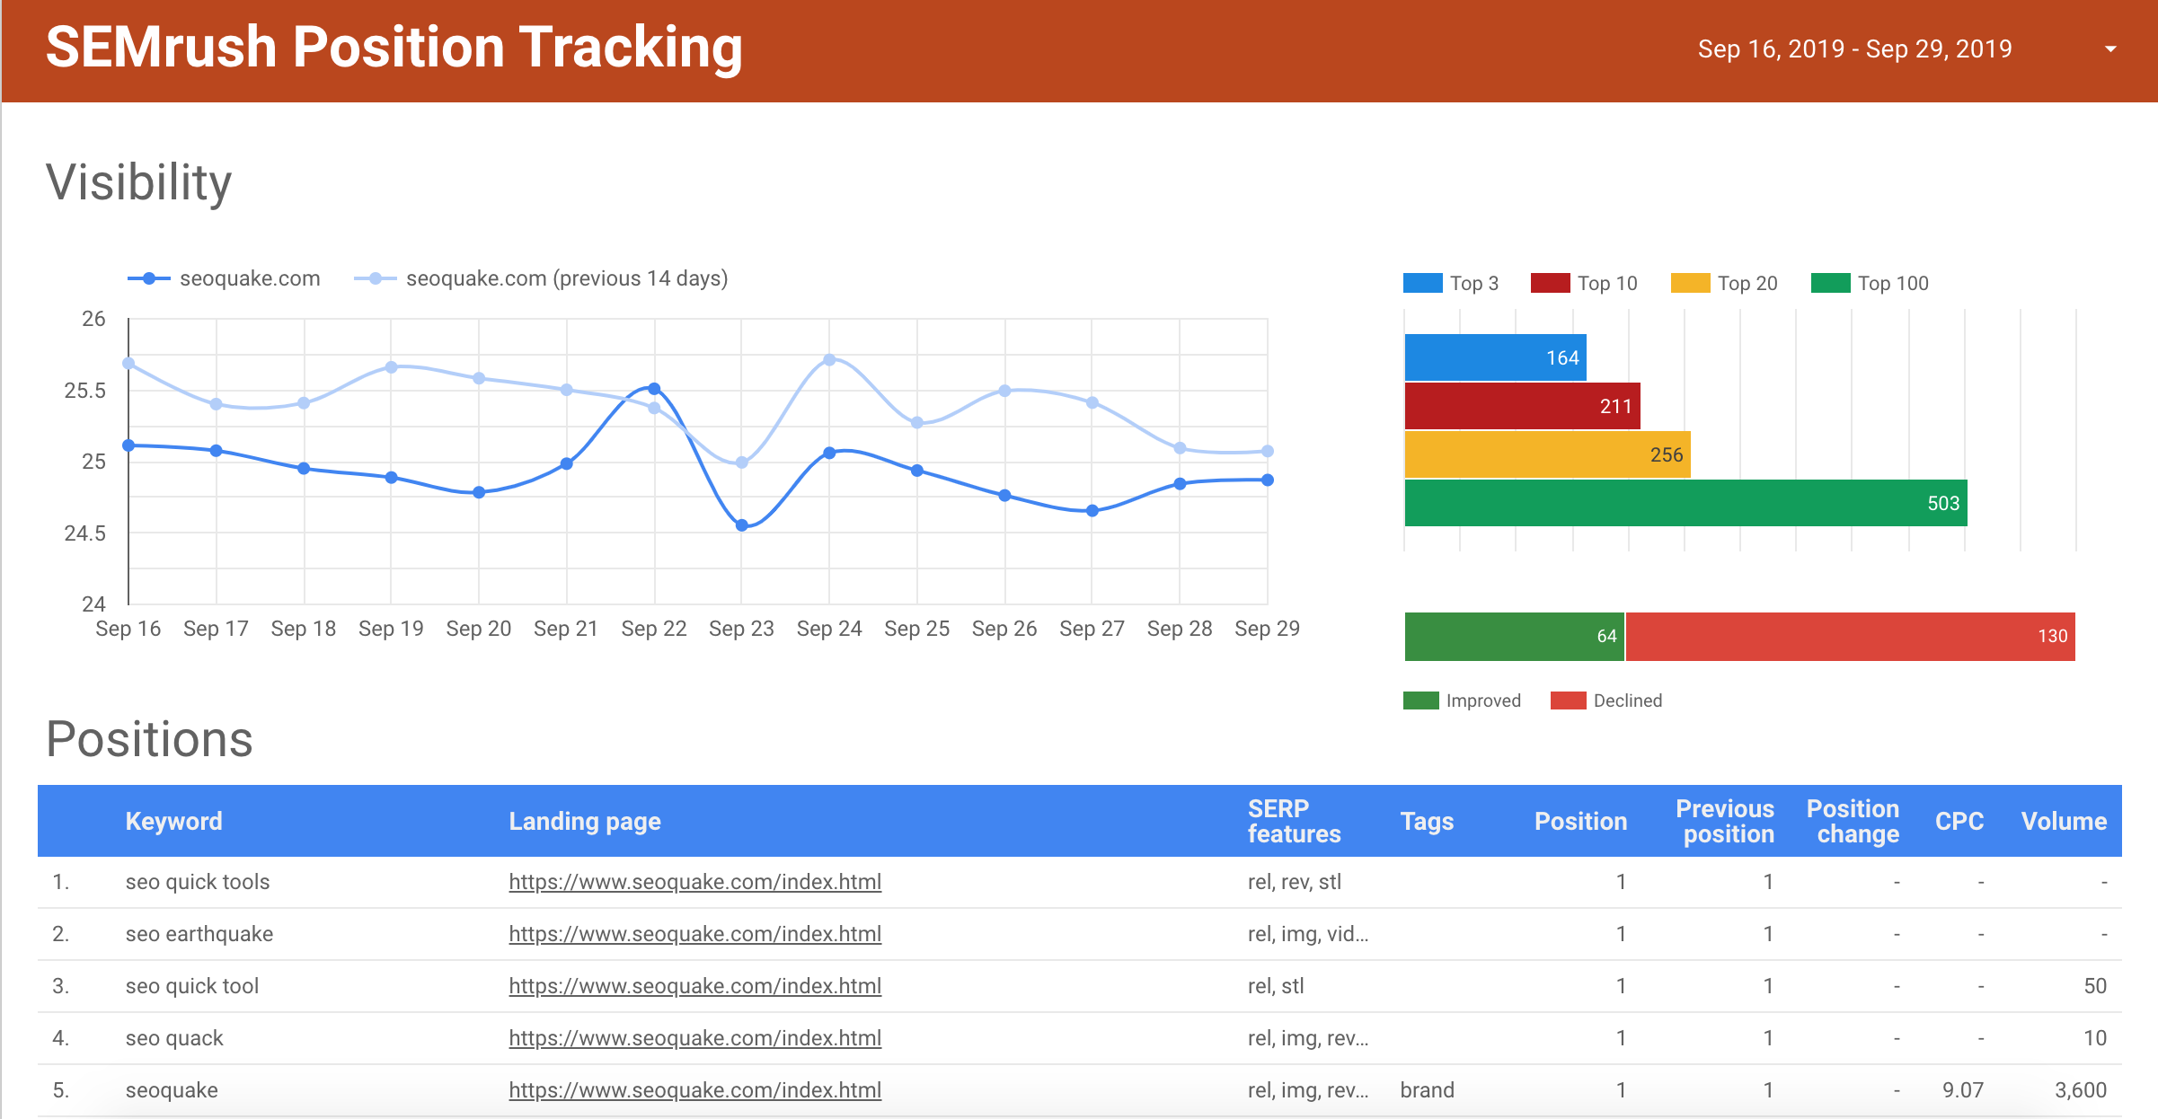
Task: Click the Positions section heading
Action: 149,739
